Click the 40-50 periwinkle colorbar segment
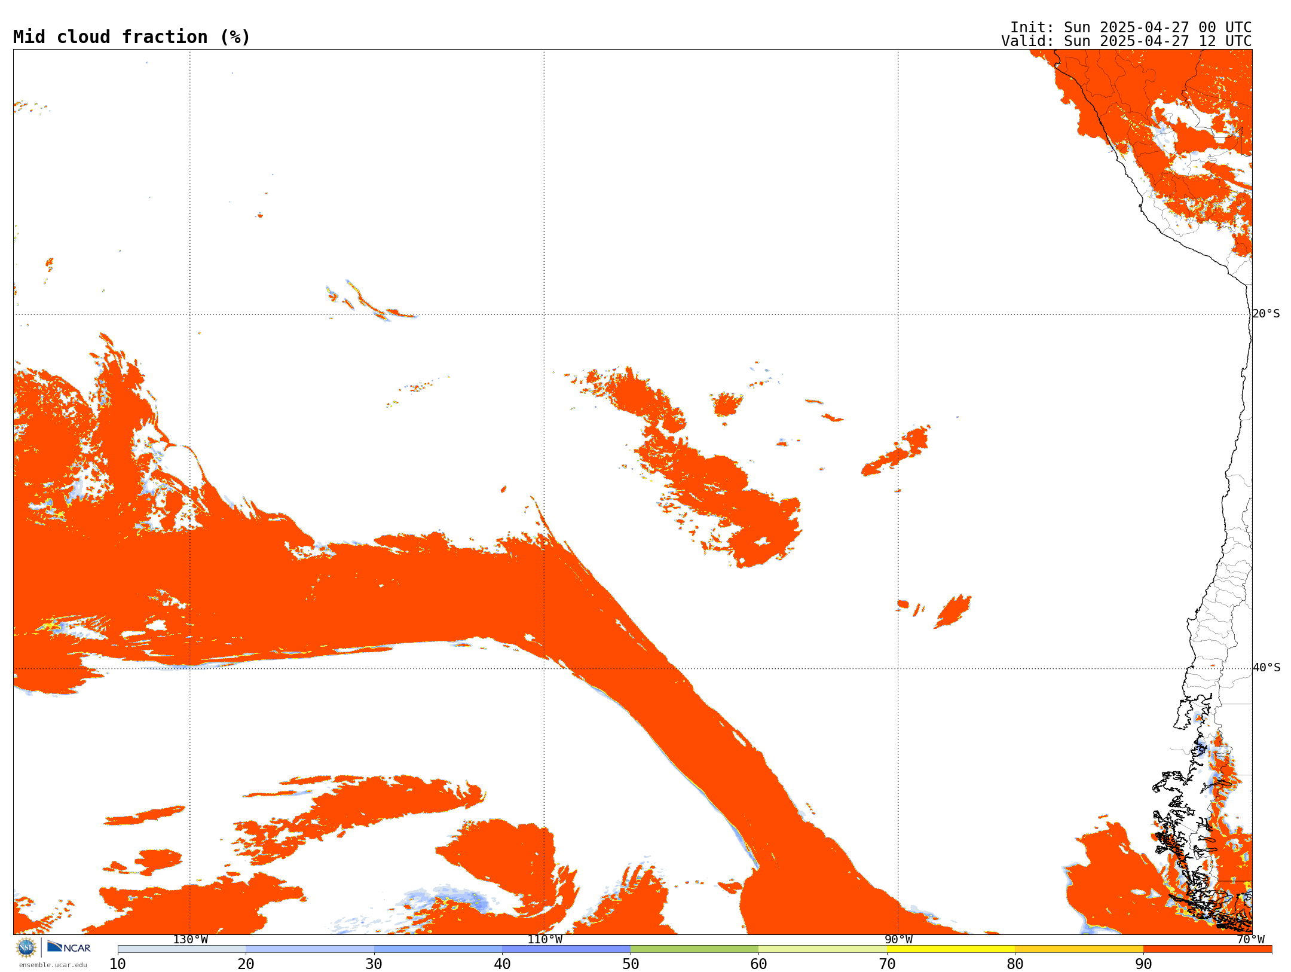 click(566, 949)
